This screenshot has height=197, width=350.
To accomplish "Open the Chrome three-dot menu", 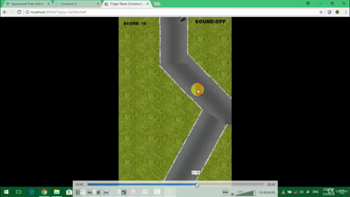I will [346, 12].
